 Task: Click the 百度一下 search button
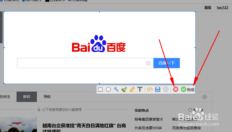(167, 63)
